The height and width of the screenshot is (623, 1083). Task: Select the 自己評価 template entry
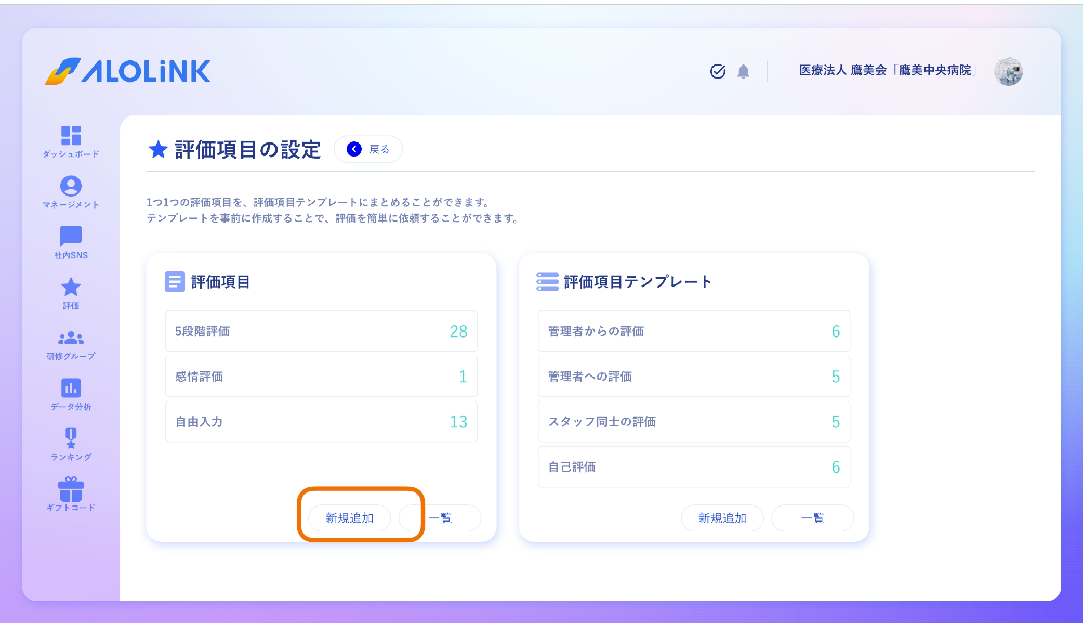pos(694,467)
